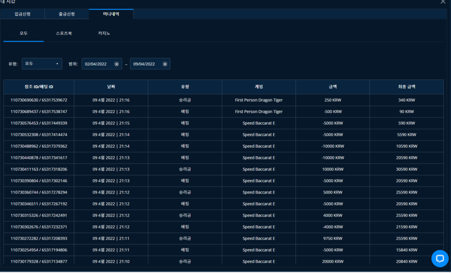Clear the 09/04/2022 end date
This screenshot has width=451, height=273.
tap(165, 64)
